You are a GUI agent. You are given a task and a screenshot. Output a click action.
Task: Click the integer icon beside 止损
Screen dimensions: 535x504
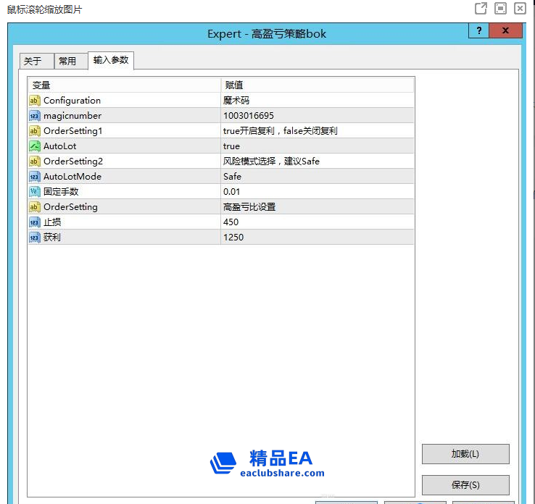coord(35,222)
